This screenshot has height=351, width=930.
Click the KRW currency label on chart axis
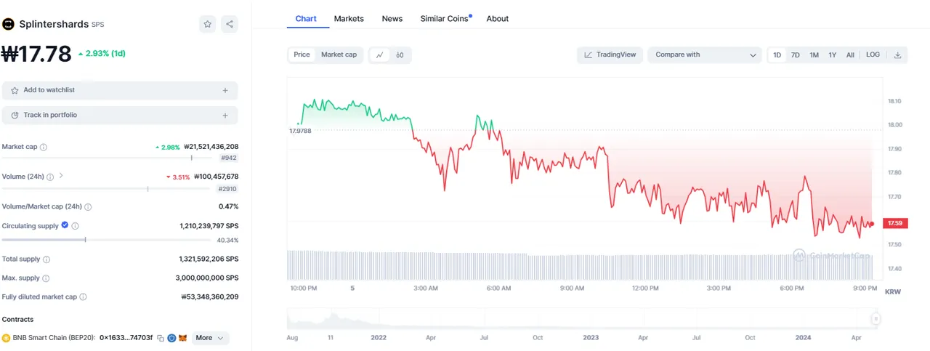point(891,291)
